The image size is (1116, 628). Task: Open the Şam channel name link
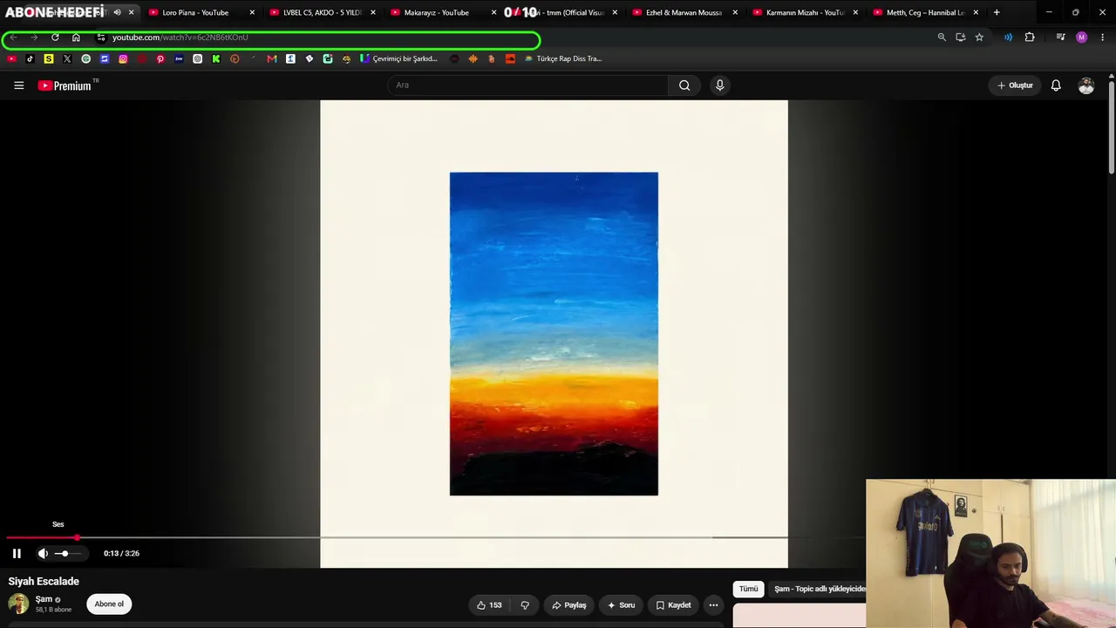[44, 599]
